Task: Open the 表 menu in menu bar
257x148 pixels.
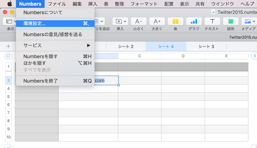Action: [106, 4]
